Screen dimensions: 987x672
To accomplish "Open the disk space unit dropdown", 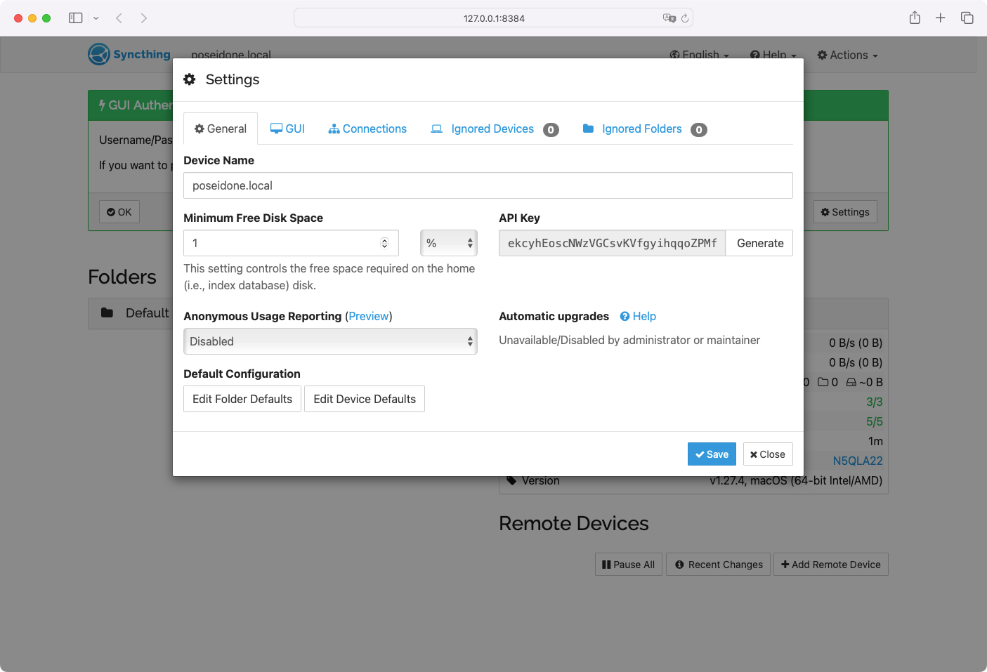I will pos(448,244).
